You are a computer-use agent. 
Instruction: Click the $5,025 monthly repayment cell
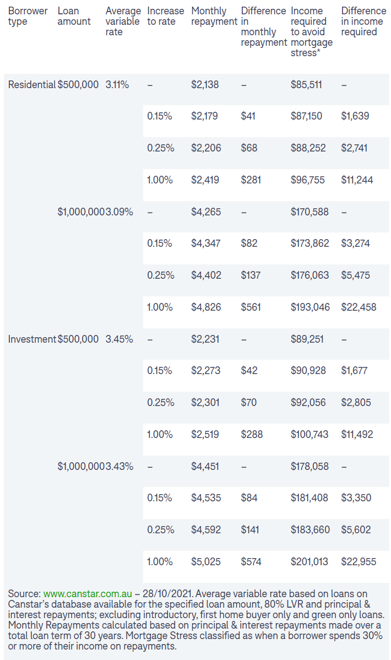(207, 562)
